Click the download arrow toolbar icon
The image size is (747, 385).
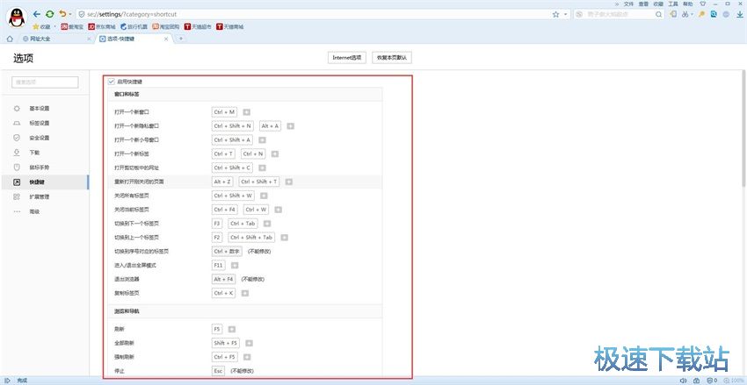(x=740, y=15)
